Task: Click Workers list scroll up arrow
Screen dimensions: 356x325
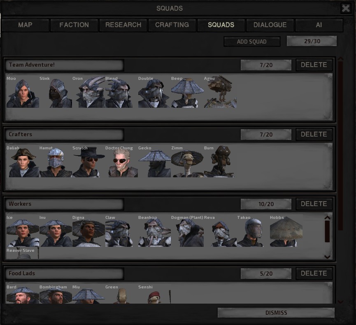Action: click(327, 218)
